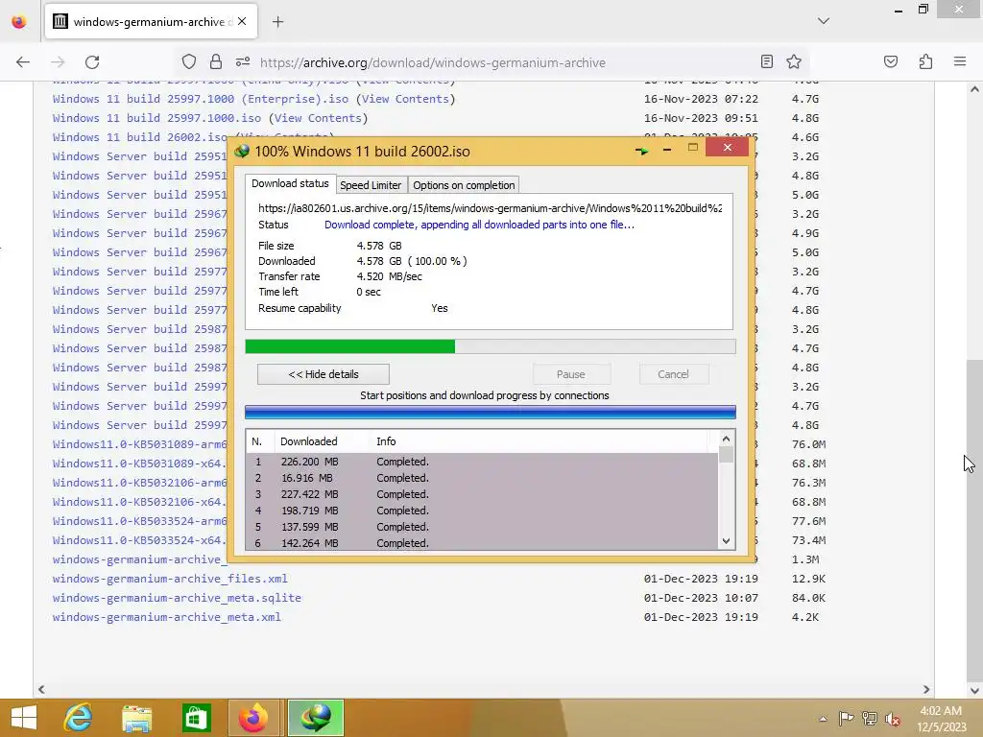Click the Pause button
This screenshot has height=737, width=983.
[x=571, y=374]
